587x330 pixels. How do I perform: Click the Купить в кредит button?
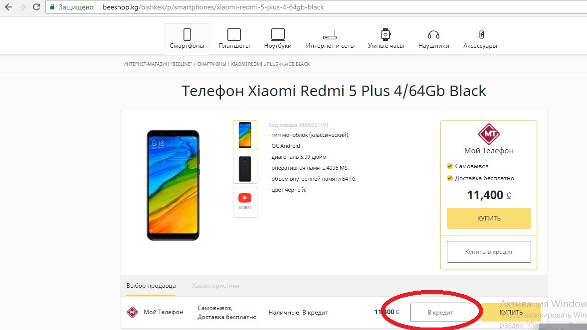click(x=489, y=252)
